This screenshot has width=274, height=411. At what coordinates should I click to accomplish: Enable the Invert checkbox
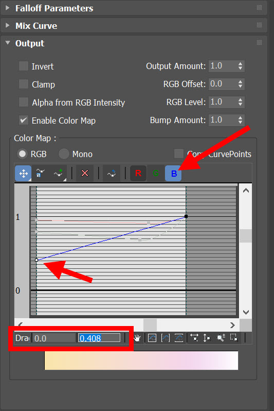[24, 66]
